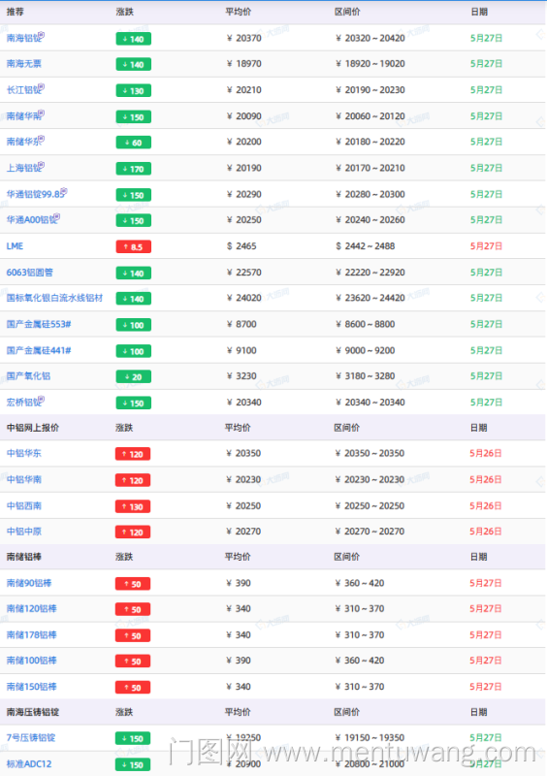Click the range ¥ 19150～19350
547x776 pixels.
tap(370, 738)
